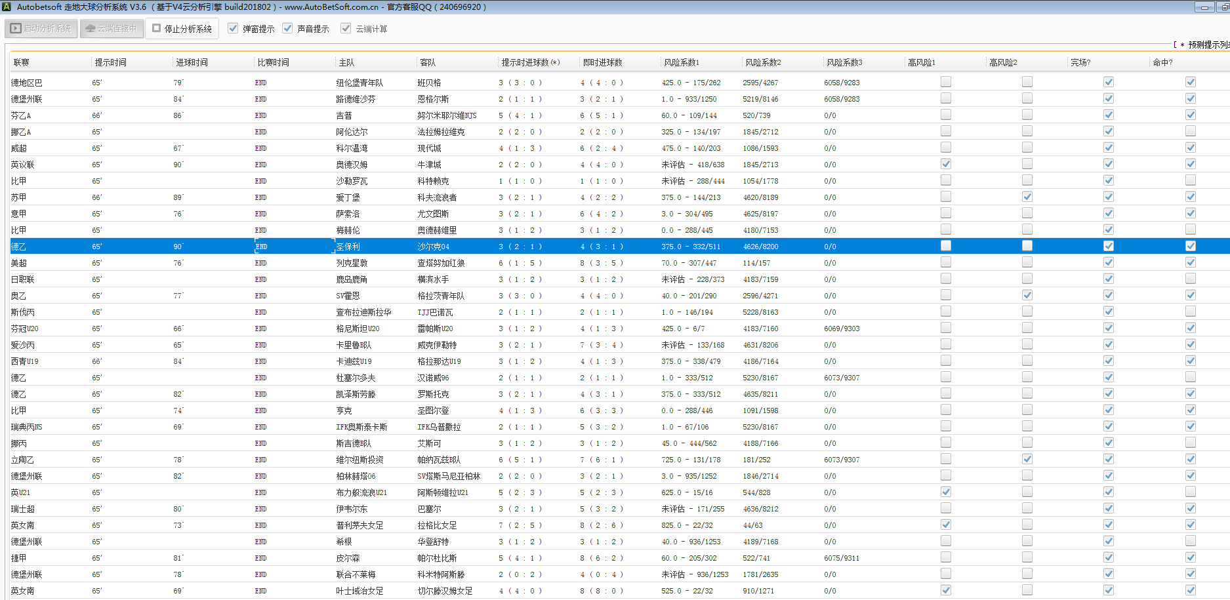
Task: Disable the 弹窗提示 checkbox
Action: (x=233, y=28)
